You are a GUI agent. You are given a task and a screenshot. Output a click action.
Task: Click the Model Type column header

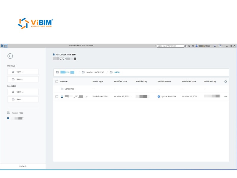click(x=98, y=81)
